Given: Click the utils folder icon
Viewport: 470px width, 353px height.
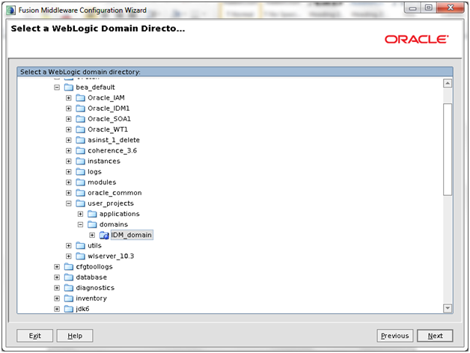Looking at the screenshot, I should coord(80,246).
